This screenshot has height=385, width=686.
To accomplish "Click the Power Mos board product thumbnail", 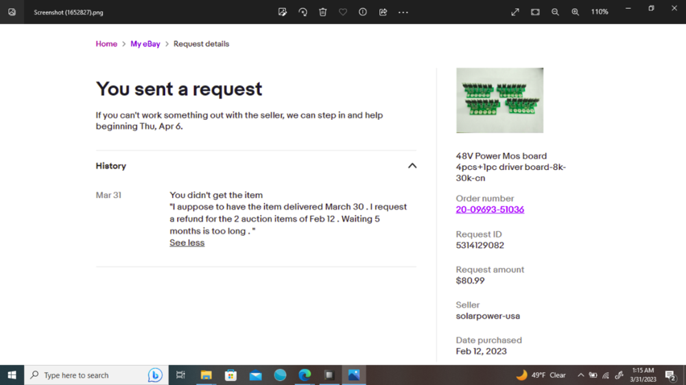I will (499, 100).
